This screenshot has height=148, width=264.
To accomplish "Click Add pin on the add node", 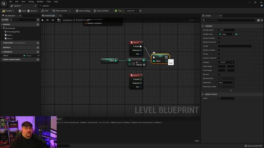I will [x=141, y=65].
